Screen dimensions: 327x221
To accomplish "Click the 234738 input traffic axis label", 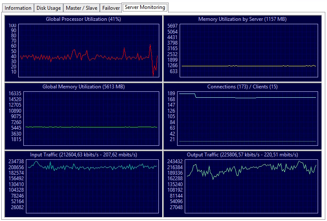I will tap(16, 161).
